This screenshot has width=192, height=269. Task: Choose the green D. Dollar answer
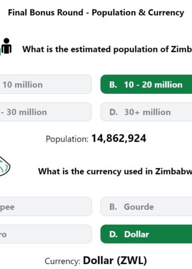(x=146, y=234)
